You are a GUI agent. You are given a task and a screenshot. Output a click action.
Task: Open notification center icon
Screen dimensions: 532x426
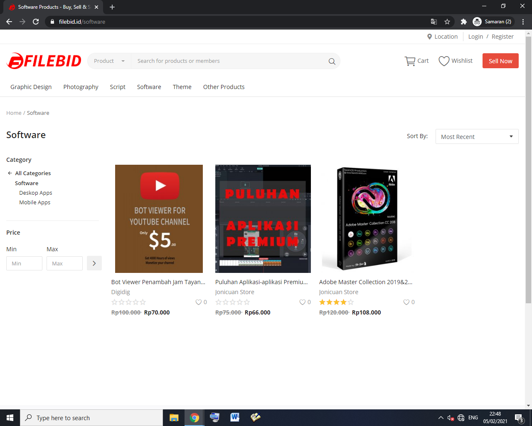(x=519, y=418)
